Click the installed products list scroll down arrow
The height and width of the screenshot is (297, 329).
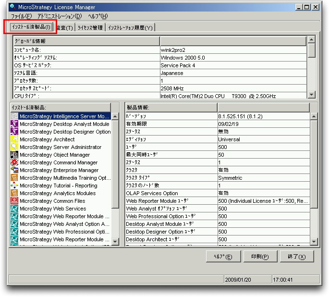(x=115, y=241)
